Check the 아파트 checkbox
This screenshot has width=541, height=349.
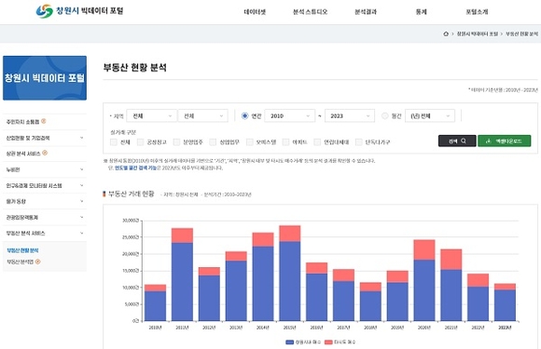(x=285, y=141)
